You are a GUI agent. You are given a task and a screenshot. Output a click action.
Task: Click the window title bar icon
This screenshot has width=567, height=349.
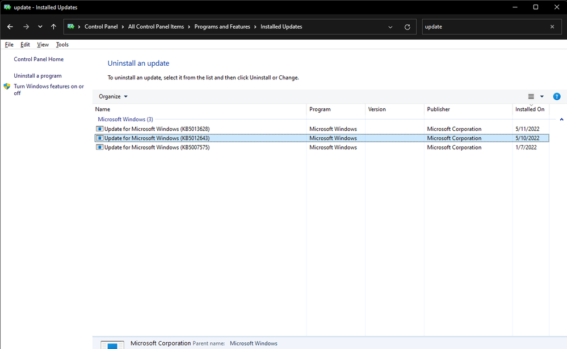(7, 7)
